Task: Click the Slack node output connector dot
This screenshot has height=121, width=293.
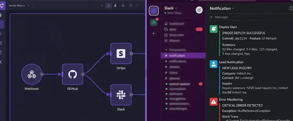Action: point(131,95)
